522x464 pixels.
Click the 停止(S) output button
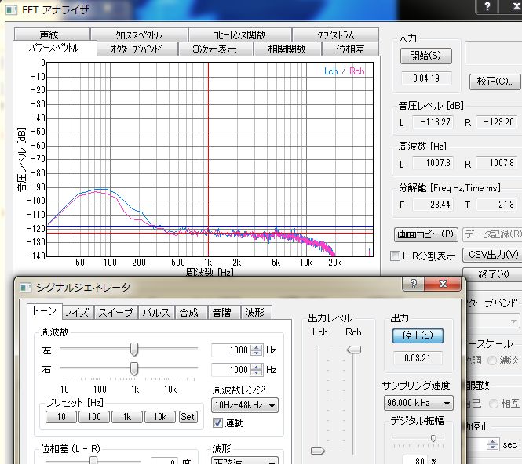[418, 335]
